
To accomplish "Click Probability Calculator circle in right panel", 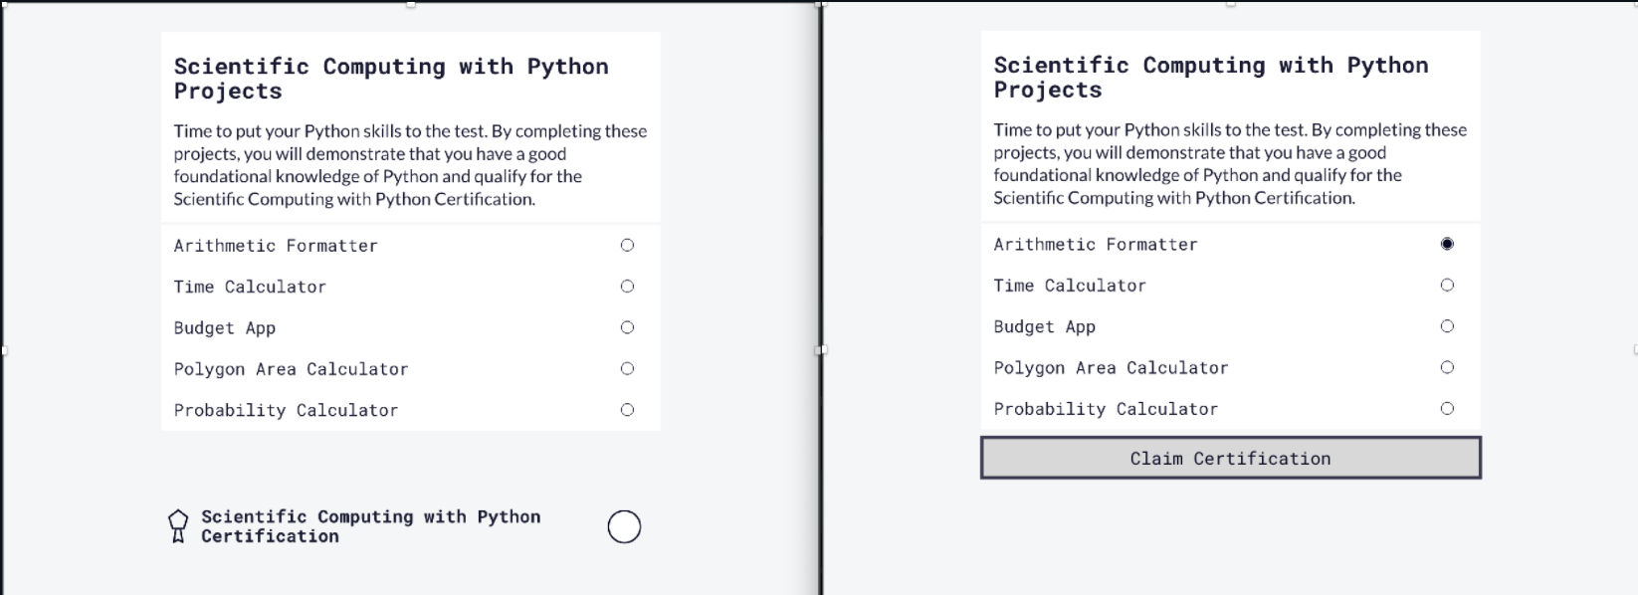I will click(x=1447, y=409).
